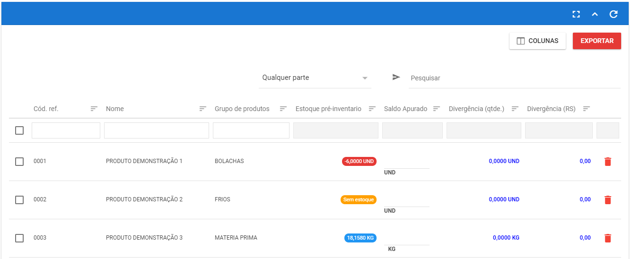The width and height of the screenshot is (632, 259).
Task: Collapse panel with the up chevron icon
Action: (595, 14)
